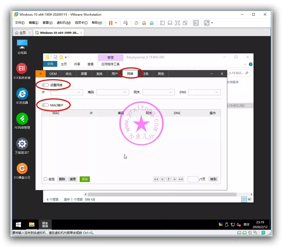
Task: Open the 虚拟机(M) menu
Action: coord(64,23)
